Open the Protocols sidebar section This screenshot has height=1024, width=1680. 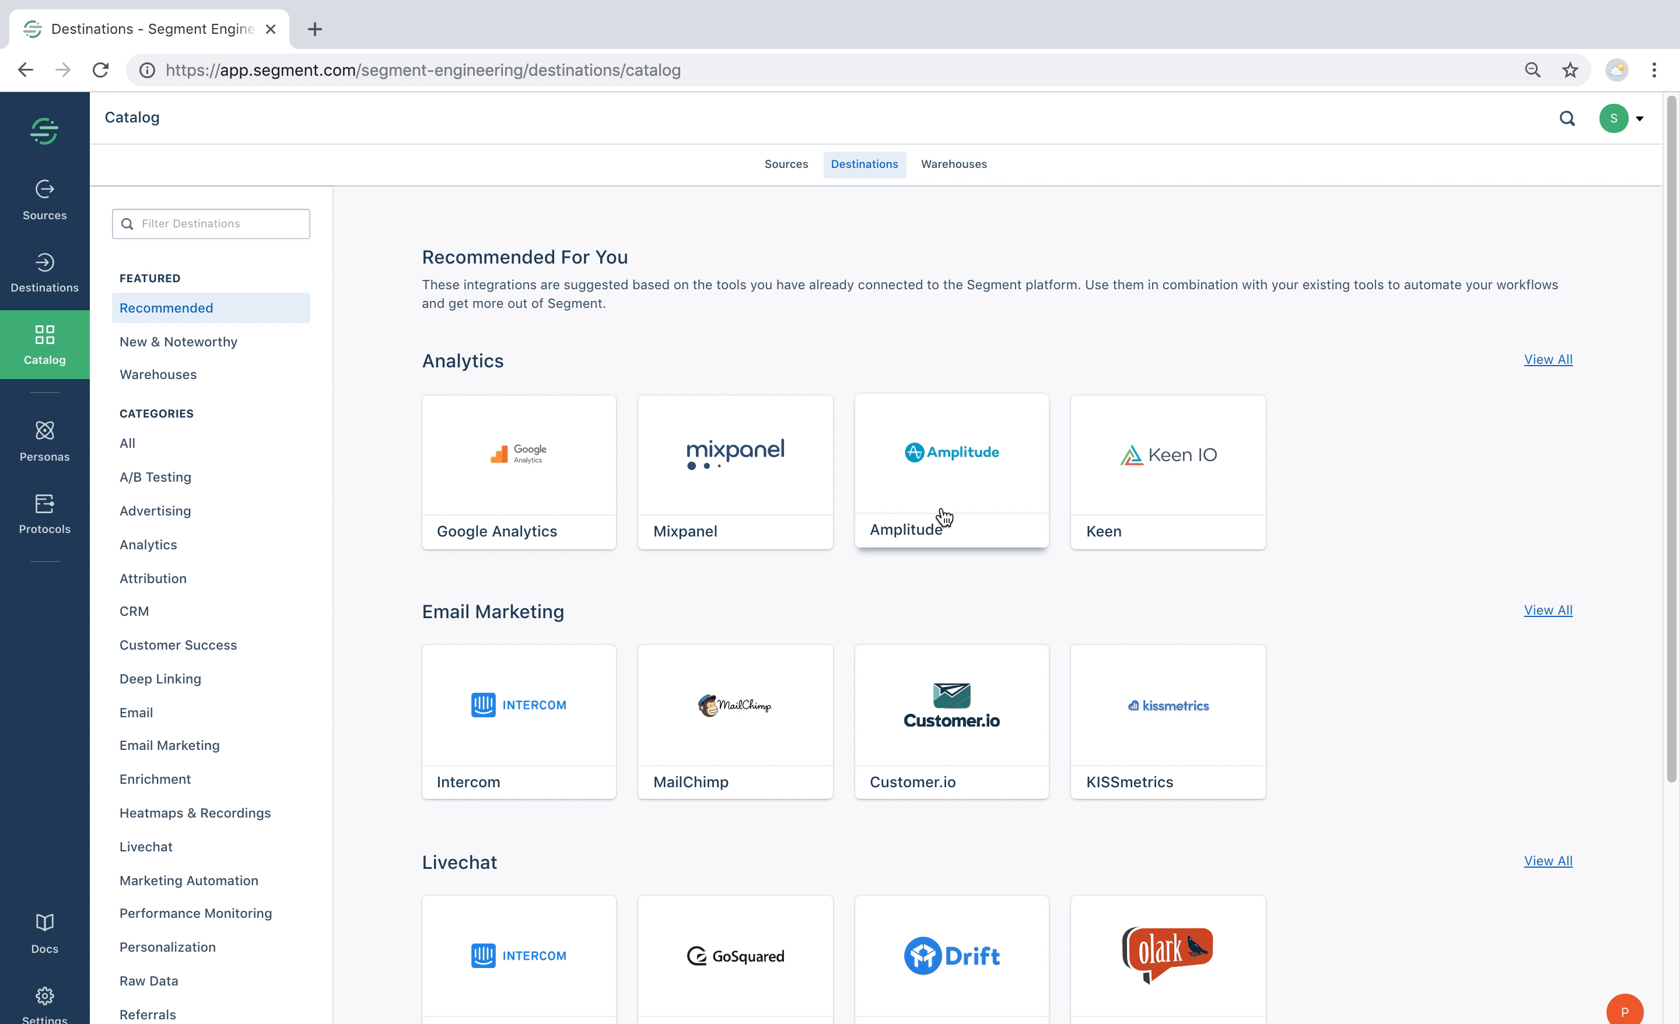click(x=44, y=513)
